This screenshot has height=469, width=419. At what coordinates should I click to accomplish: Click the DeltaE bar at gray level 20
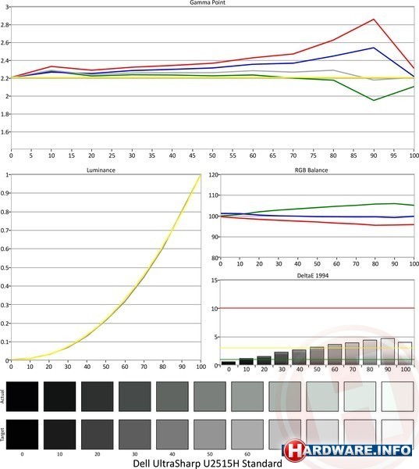coord(264,360)
